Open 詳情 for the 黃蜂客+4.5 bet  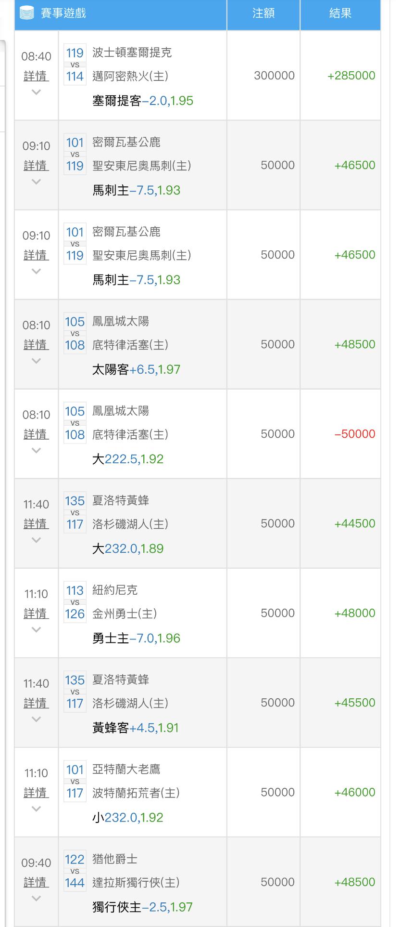pyautogui.click(x=36, y=703)
